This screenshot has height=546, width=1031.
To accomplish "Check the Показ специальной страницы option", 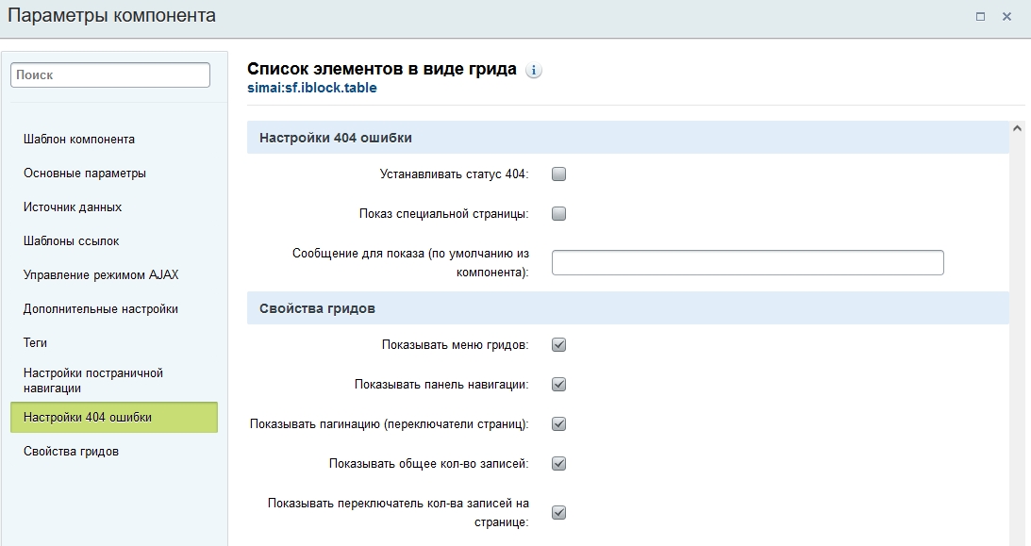I will pyautogui.click(x=558, y=214).
